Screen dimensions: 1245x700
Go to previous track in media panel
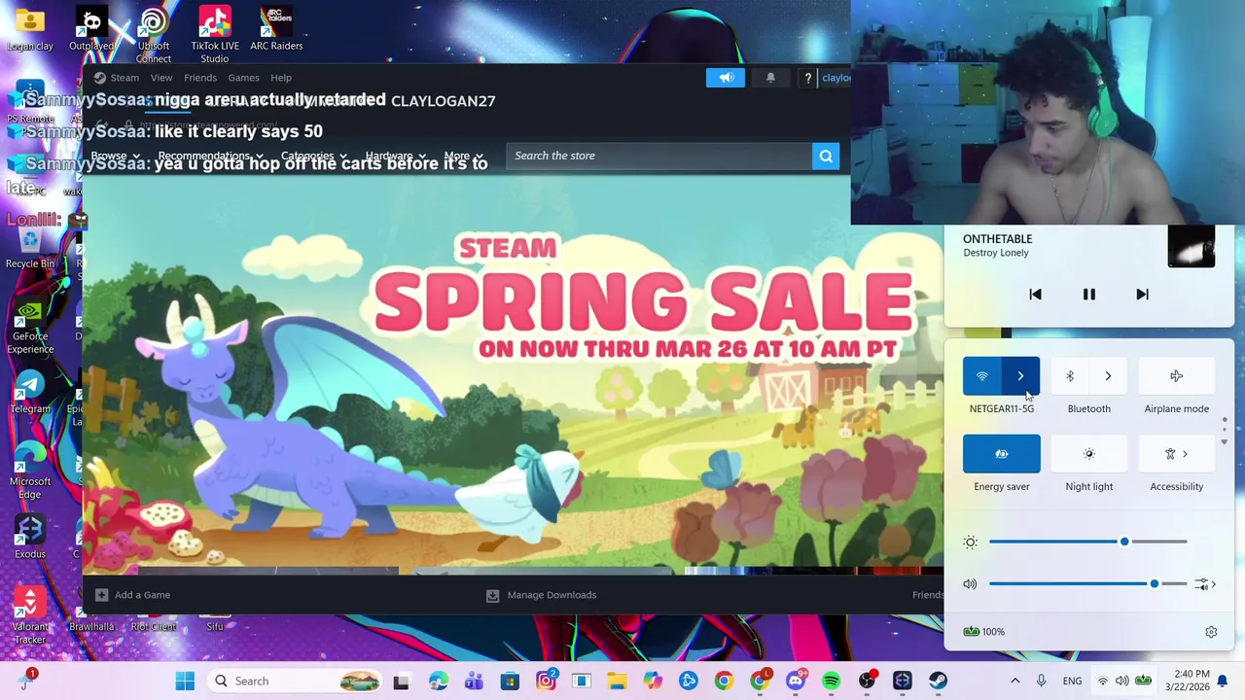point(1035,295)
